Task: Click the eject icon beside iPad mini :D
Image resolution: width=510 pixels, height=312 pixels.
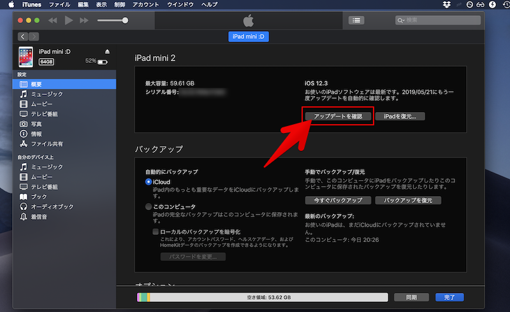Action: click(107, 51)
